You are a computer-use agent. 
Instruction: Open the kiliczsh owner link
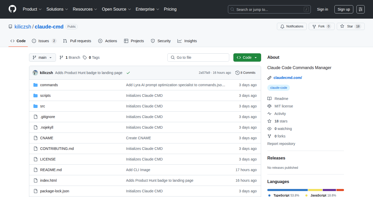coord(23,27)
